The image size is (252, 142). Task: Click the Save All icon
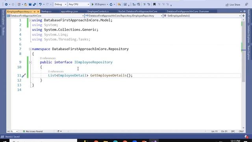point(34,4)
